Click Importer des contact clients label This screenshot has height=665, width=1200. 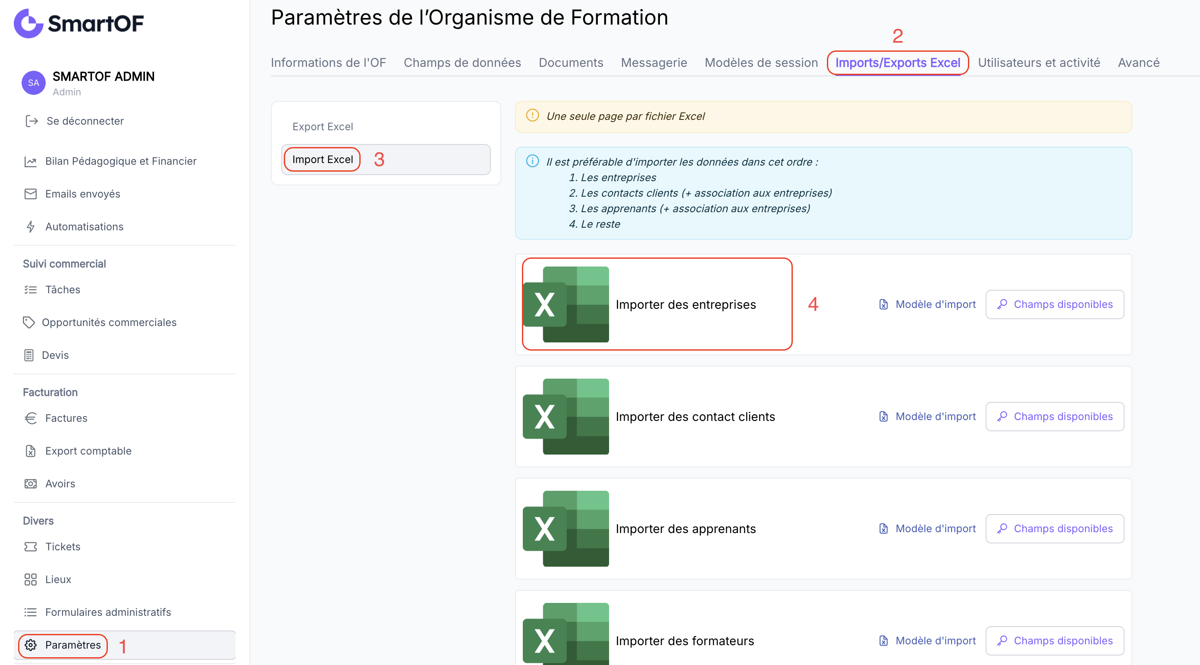tap(695, 416)
